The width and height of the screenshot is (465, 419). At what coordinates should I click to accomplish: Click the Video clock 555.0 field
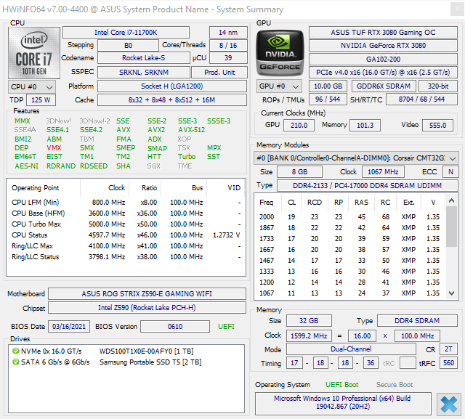437,126
